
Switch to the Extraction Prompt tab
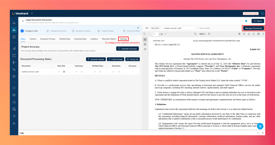point(48,39)
